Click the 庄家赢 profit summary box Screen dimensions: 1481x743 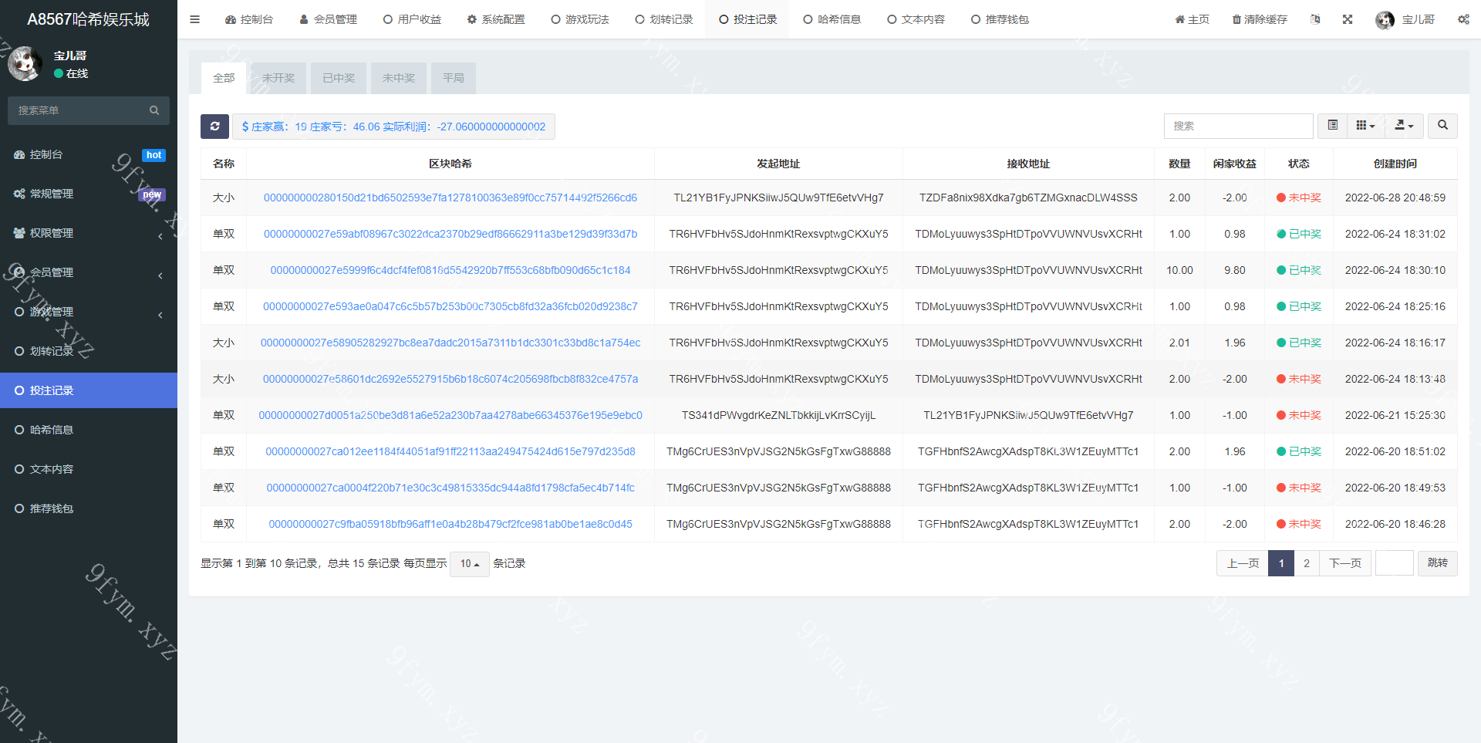pos(393,127)
